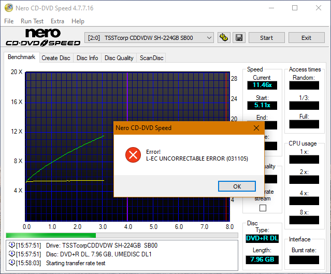The height and width of the screenshot is (274, 331).
Task: Click the Exit button
Action: (x=306, y=38)
